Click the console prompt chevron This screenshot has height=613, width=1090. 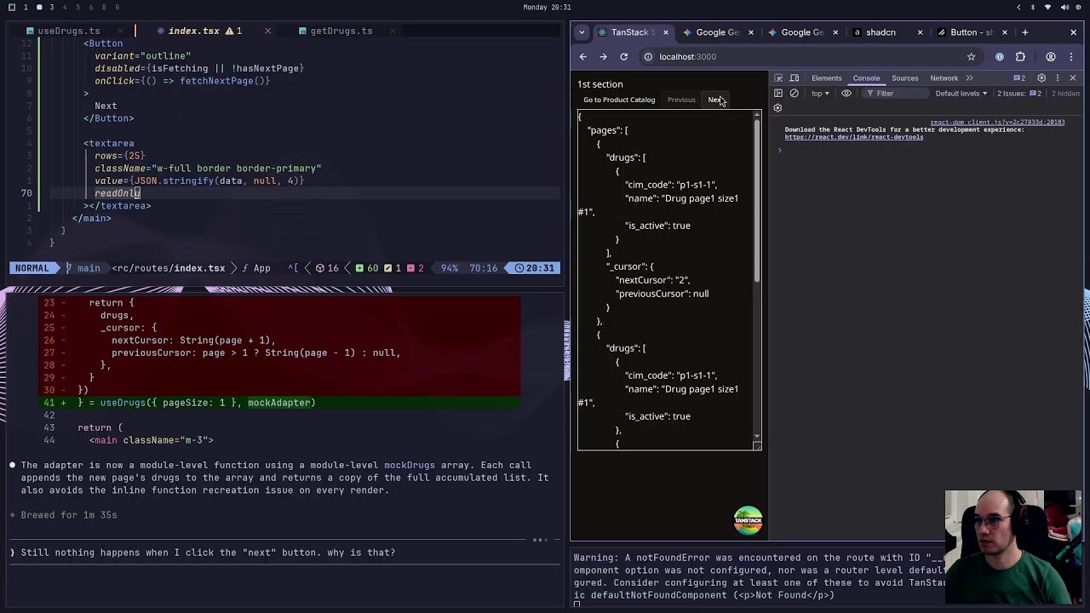[x=779, y=151]
